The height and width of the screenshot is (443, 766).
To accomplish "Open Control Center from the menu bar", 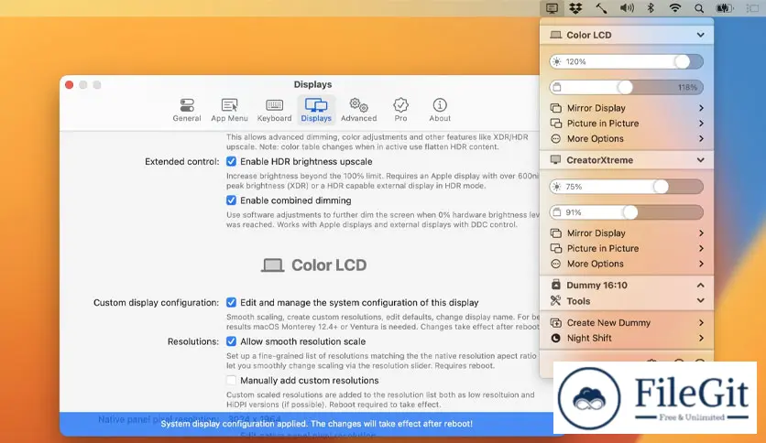I will (x=752, y=8).
